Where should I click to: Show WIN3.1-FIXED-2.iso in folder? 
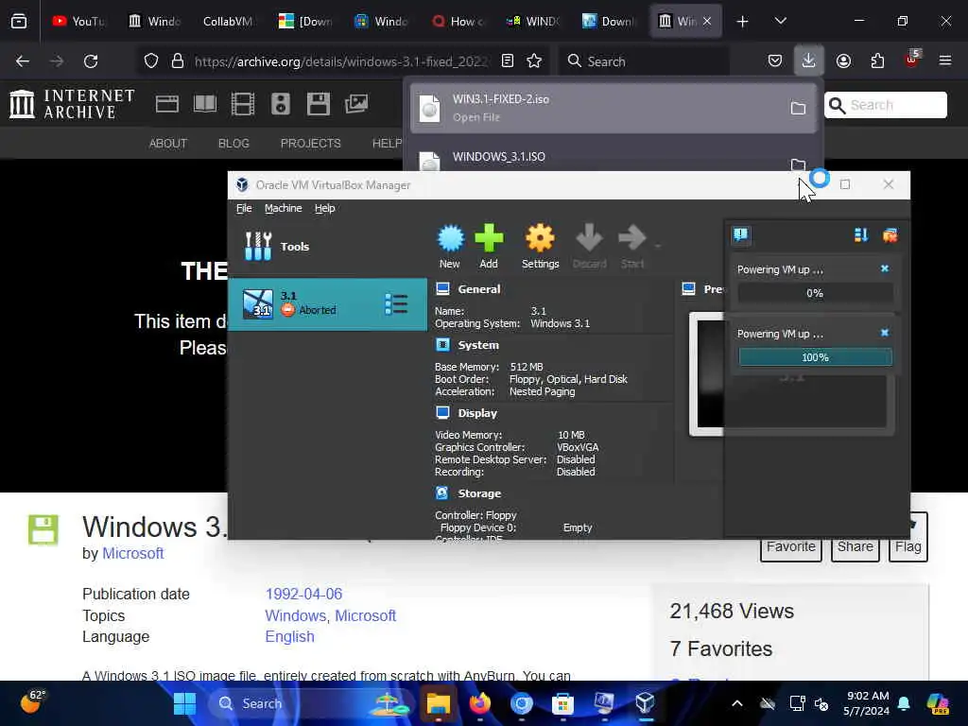pos(798,108)
